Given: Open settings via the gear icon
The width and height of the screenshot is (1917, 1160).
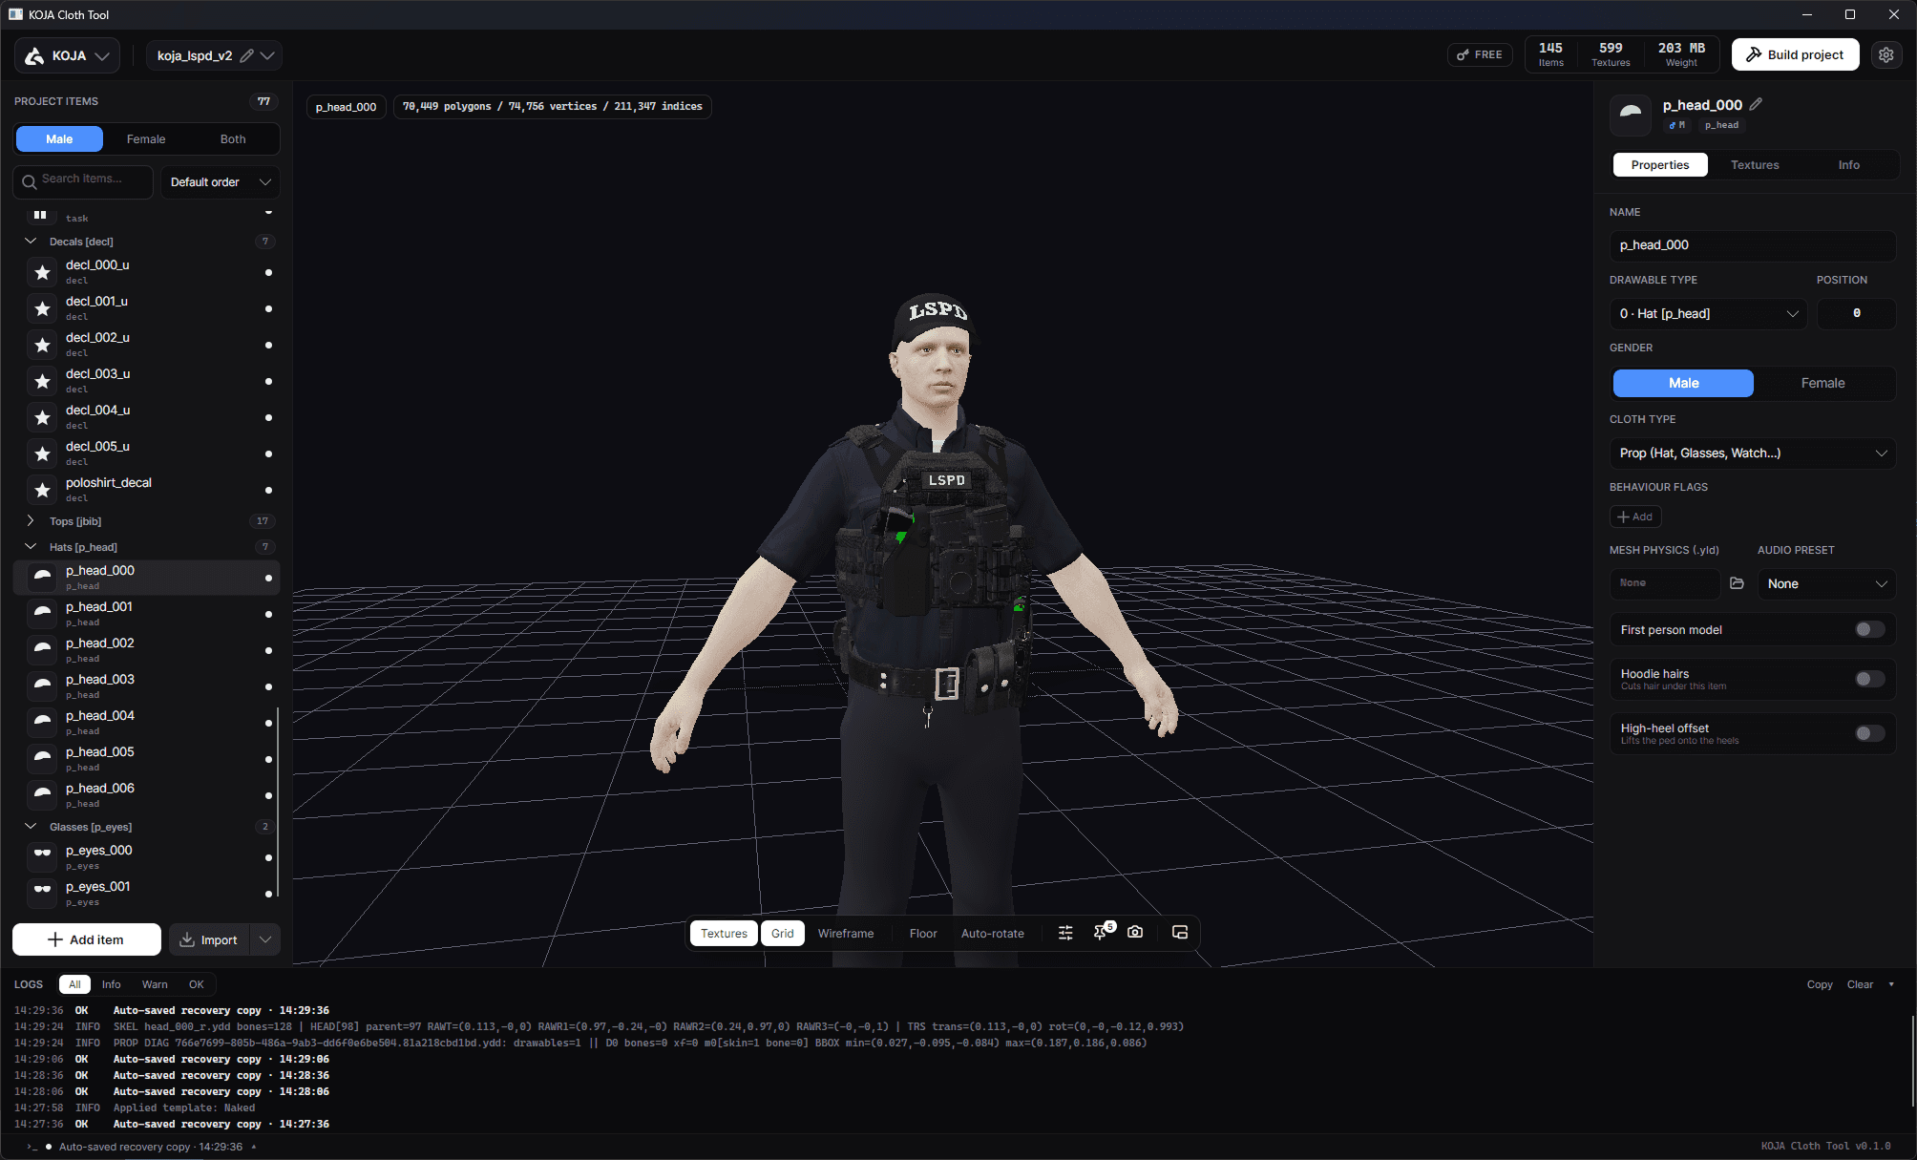Looking at the screenshot, I should tap(1886, 55).
